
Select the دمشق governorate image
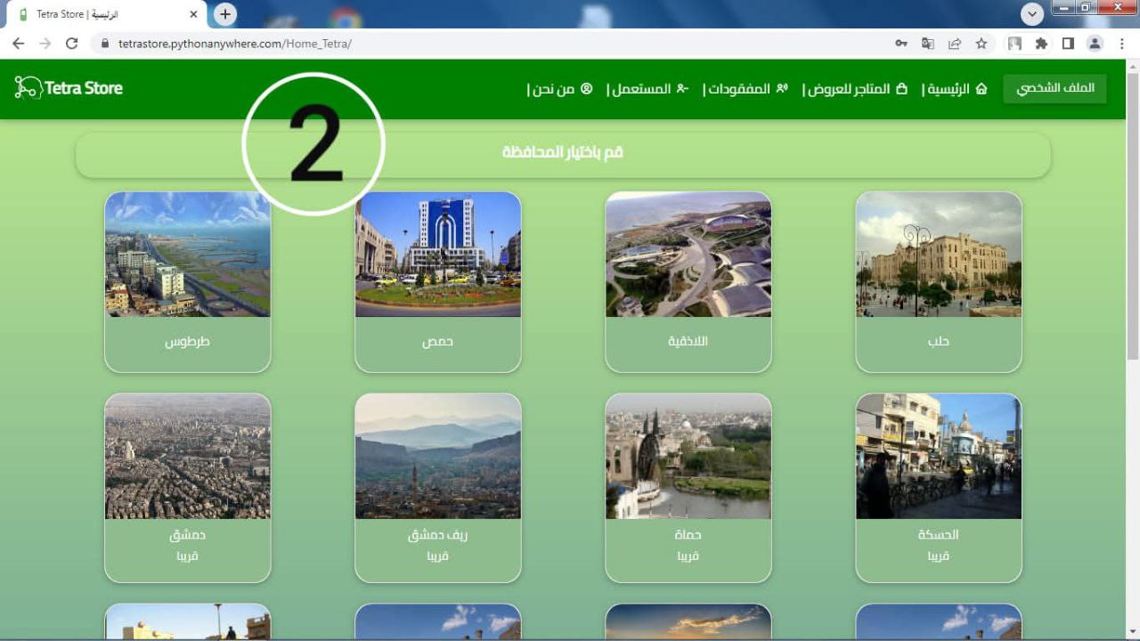[188, 456]
